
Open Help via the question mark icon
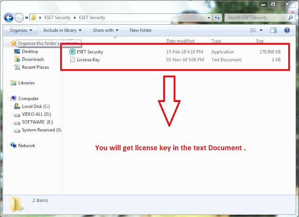pos(287,30)
